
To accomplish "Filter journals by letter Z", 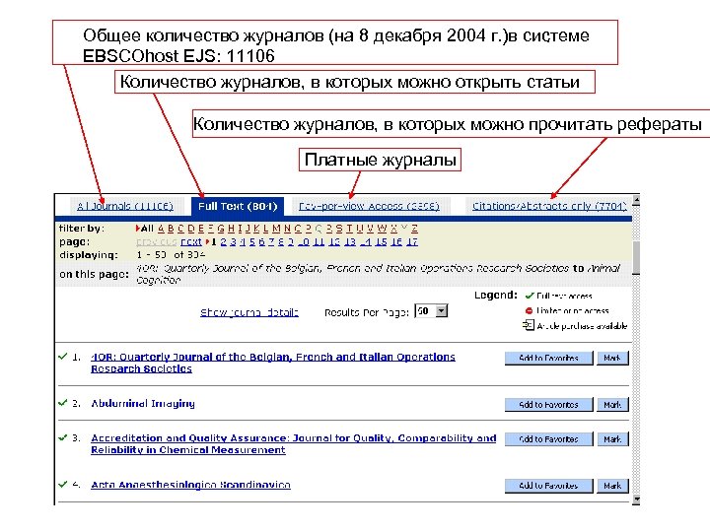I will click(415, 229).
